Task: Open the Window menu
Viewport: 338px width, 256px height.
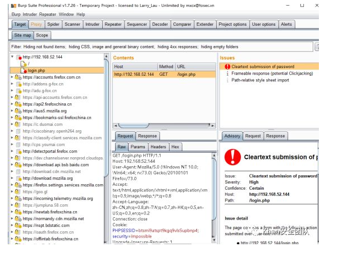Action: [66, 15]
